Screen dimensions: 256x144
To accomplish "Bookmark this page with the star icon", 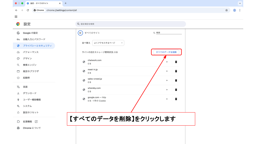I will click(x=226, y=10).
